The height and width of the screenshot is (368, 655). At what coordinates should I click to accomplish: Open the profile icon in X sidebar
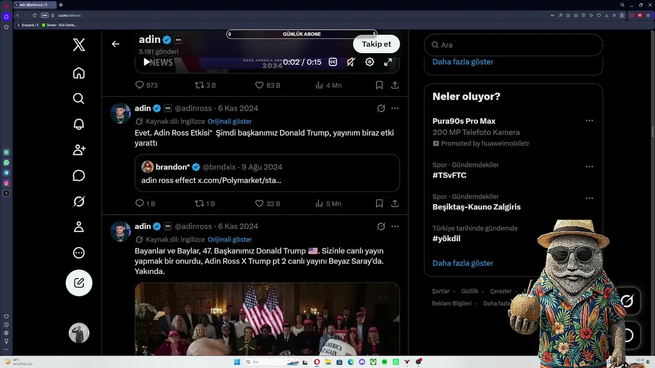[x=79, y=227]
